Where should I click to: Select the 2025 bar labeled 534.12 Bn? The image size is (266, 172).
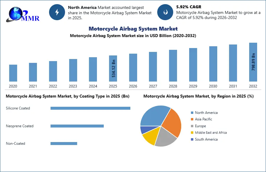point(113,69)
